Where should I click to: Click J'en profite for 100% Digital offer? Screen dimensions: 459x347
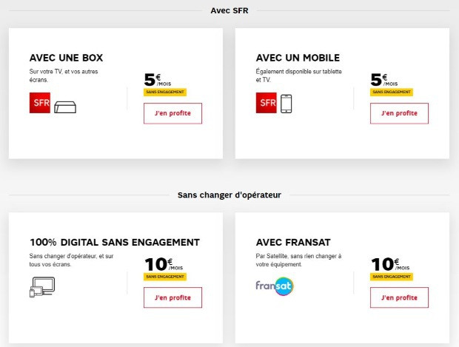click(172, 297)
